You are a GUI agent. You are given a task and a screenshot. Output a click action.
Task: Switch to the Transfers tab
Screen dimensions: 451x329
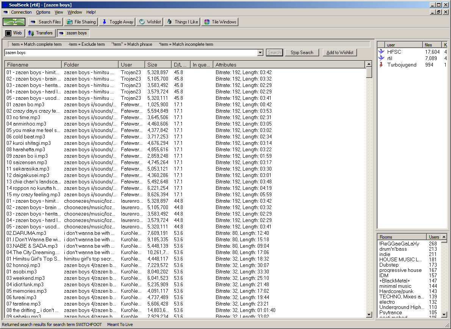click(41, 33)
